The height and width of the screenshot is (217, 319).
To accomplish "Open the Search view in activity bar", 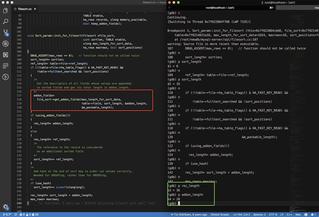I will click(x=5, y=21).
